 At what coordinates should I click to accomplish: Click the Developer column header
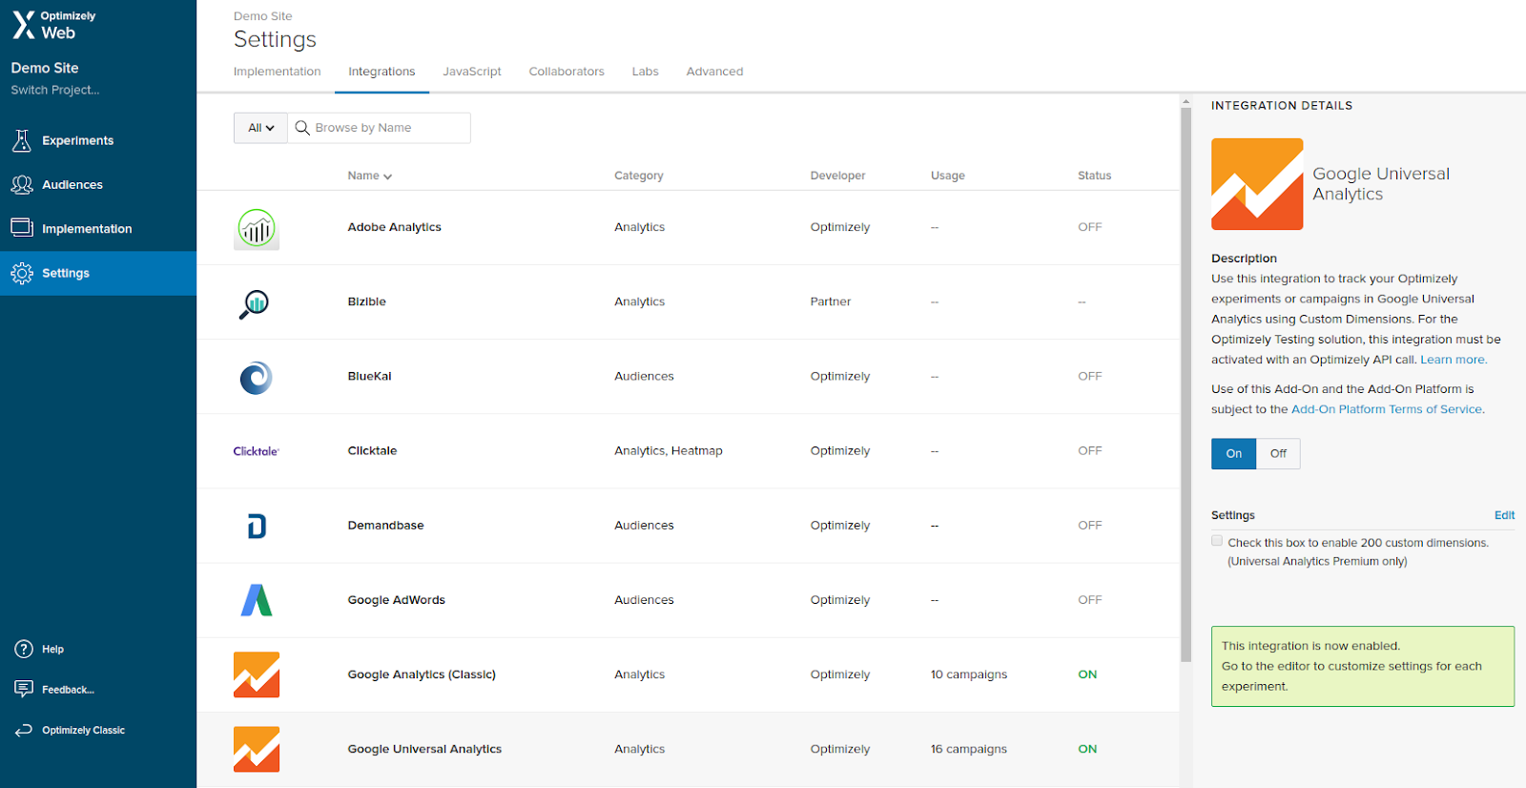(x=838, y=176)
